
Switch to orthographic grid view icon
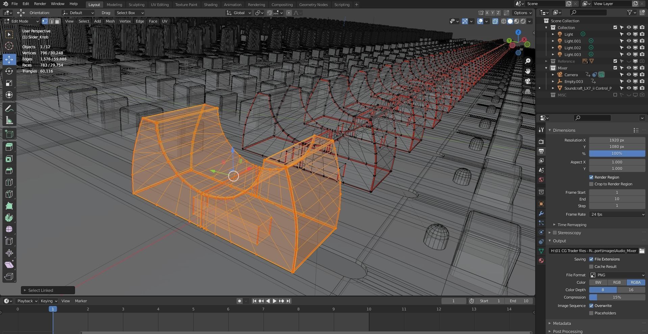(528, 91)
